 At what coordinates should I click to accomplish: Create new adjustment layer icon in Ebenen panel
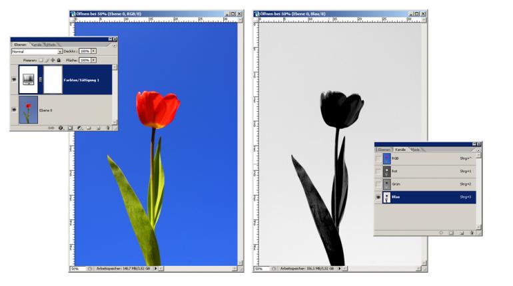tap(79, 128)
